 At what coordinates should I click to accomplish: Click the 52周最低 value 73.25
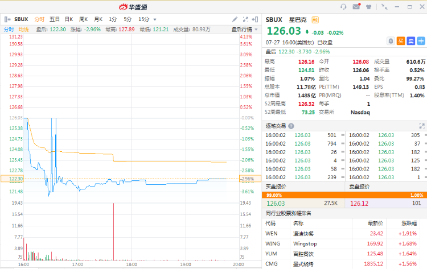pos(308,113)
